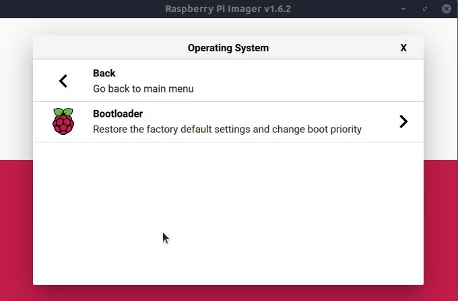Expand the Bootloader submenu chevron

tap(403, 121)
